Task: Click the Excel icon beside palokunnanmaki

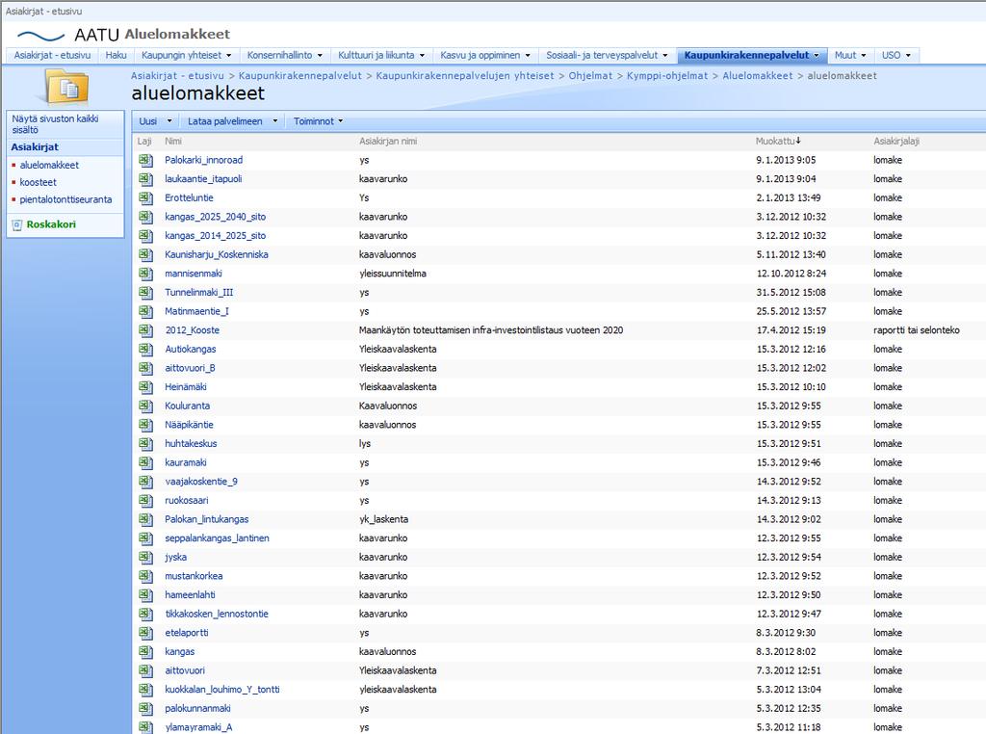Action: 146,708
